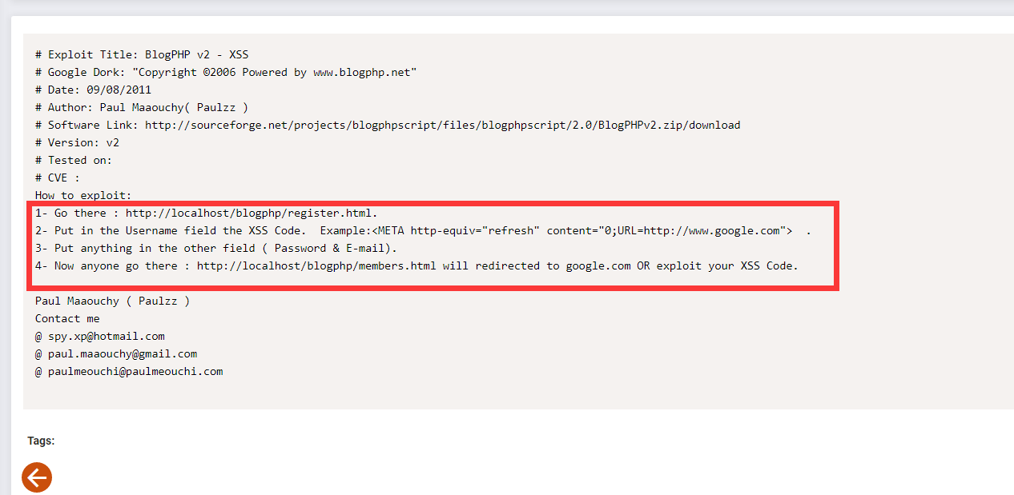
Task: Click the 'Contact me' line
Action: point(67,319)
